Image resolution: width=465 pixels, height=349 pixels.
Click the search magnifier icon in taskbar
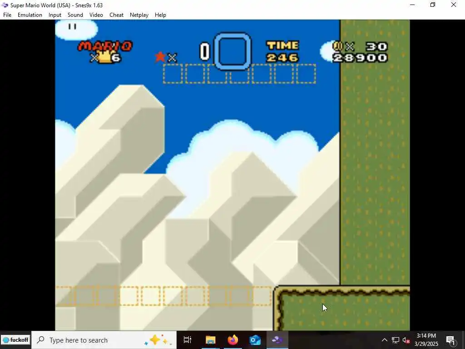[40, 340]
